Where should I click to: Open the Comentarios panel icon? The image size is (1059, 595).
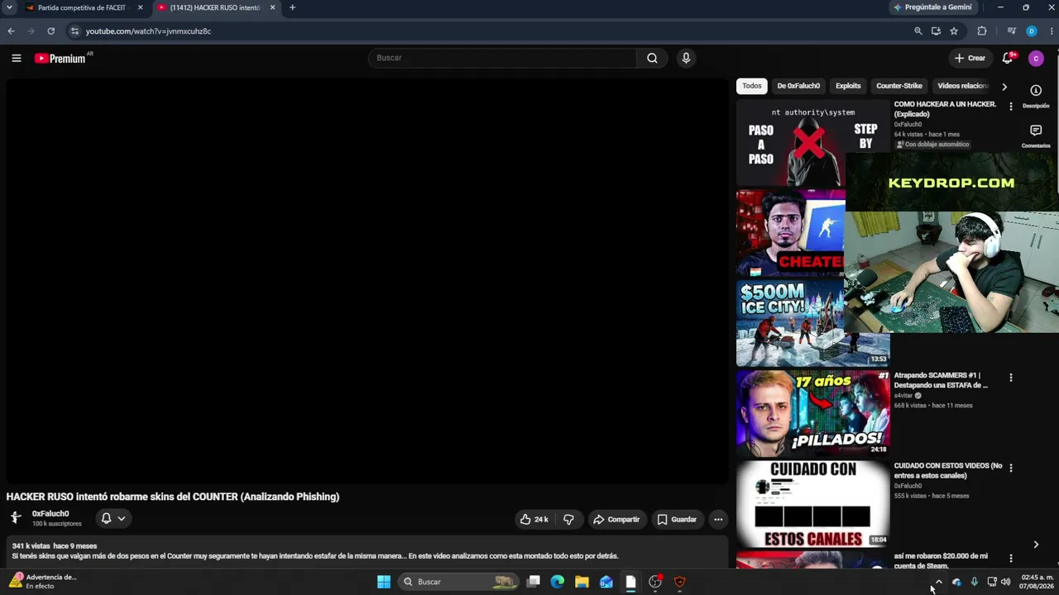pos(1036,131)
